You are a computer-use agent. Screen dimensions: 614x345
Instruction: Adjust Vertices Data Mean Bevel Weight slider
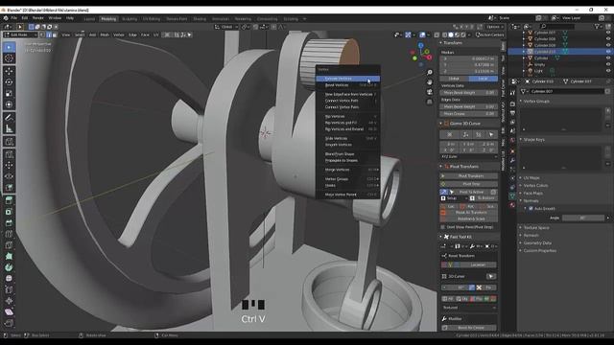coord(469,93)
